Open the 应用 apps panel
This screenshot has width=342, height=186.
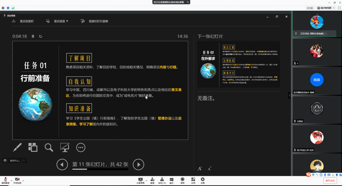193,180
